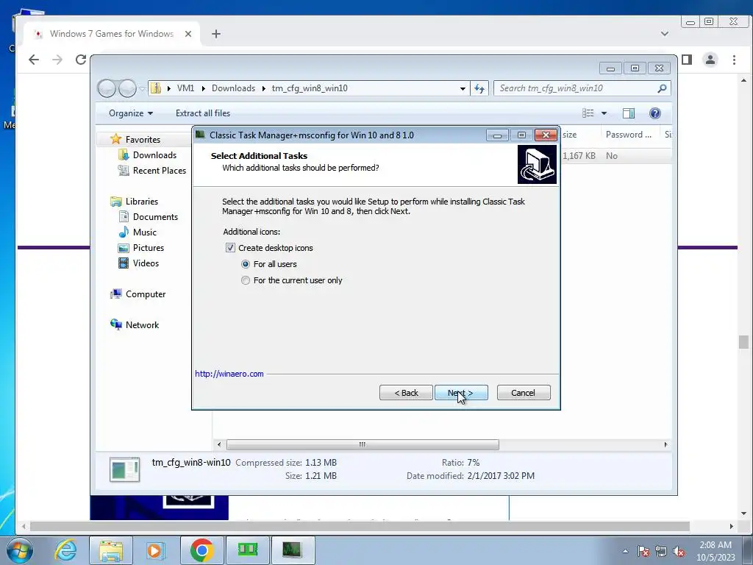
Task: Close the Windows 7 Games tab
Action: [188, 34]
